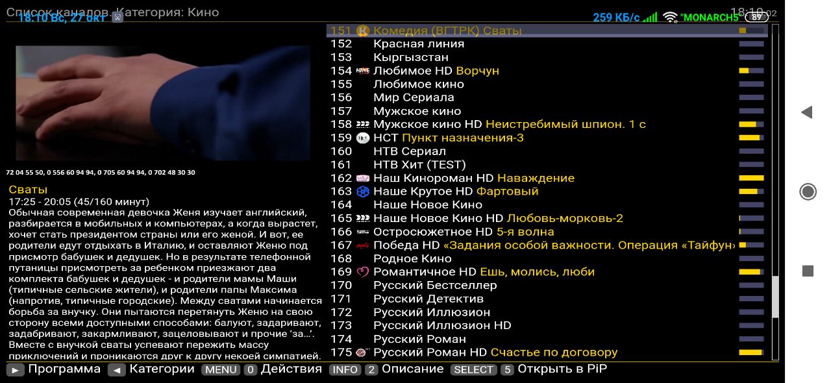831x383 pixels.
Task: Select channel 164 Наше Новое Кино
Action: (547, 205)
